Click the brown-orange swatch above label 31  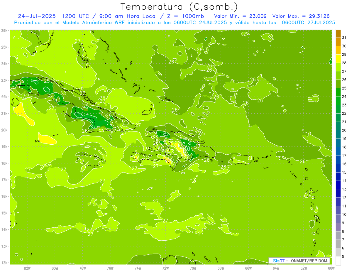[338, 33]
